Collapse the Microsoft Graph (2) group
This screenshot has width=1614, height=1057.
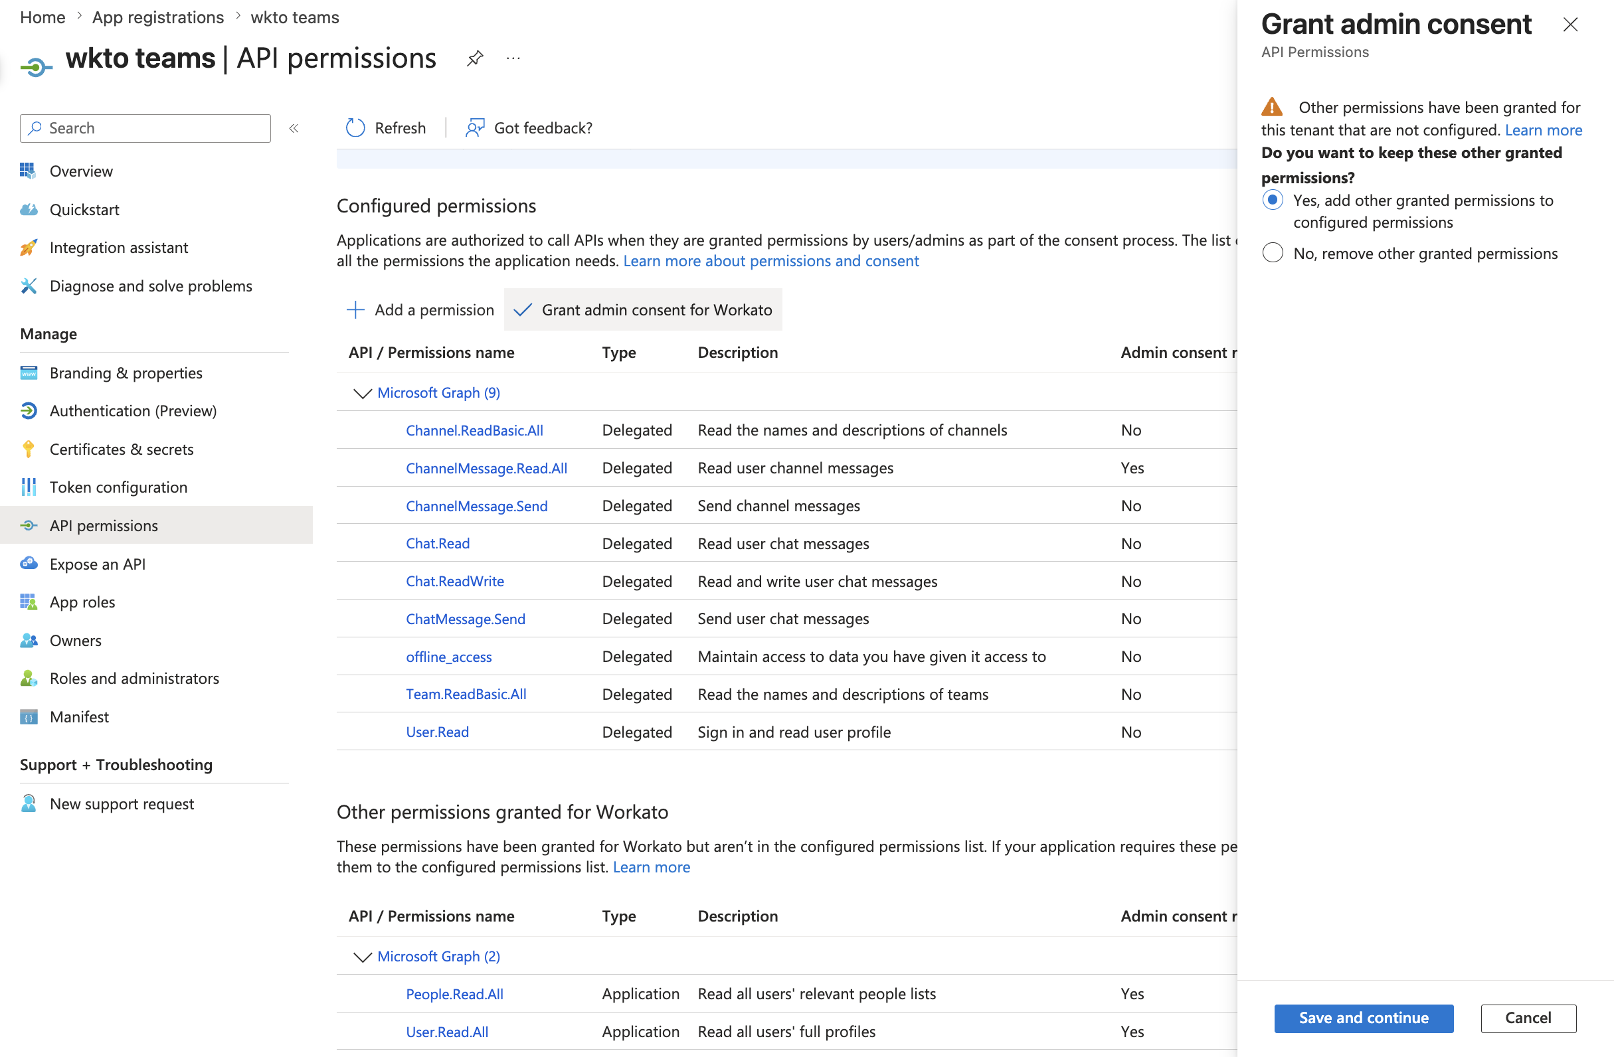[362, 957]
